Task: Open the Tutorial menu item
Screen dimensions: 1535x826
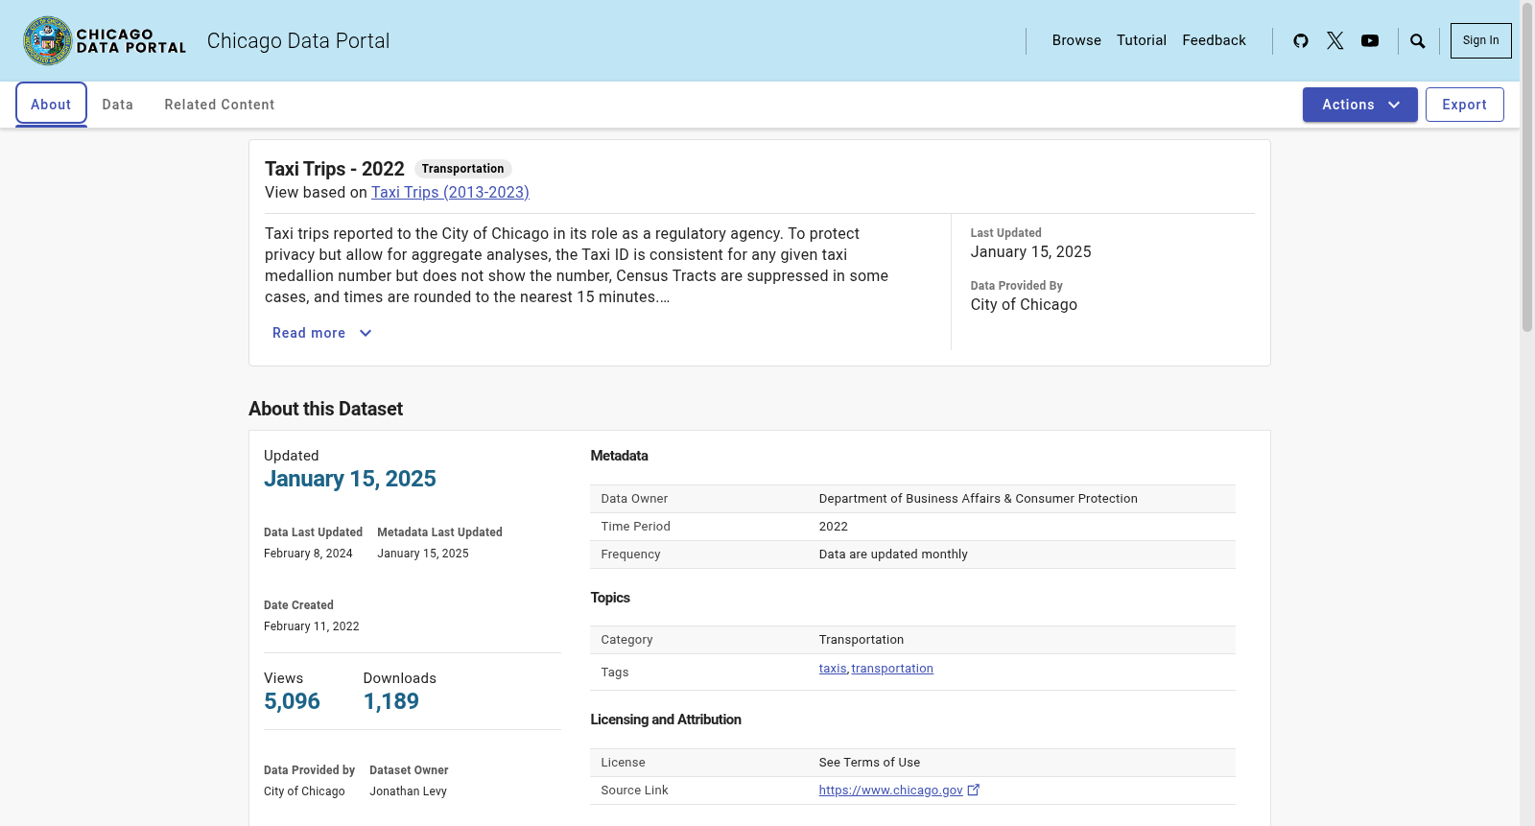Action: 1142,40
